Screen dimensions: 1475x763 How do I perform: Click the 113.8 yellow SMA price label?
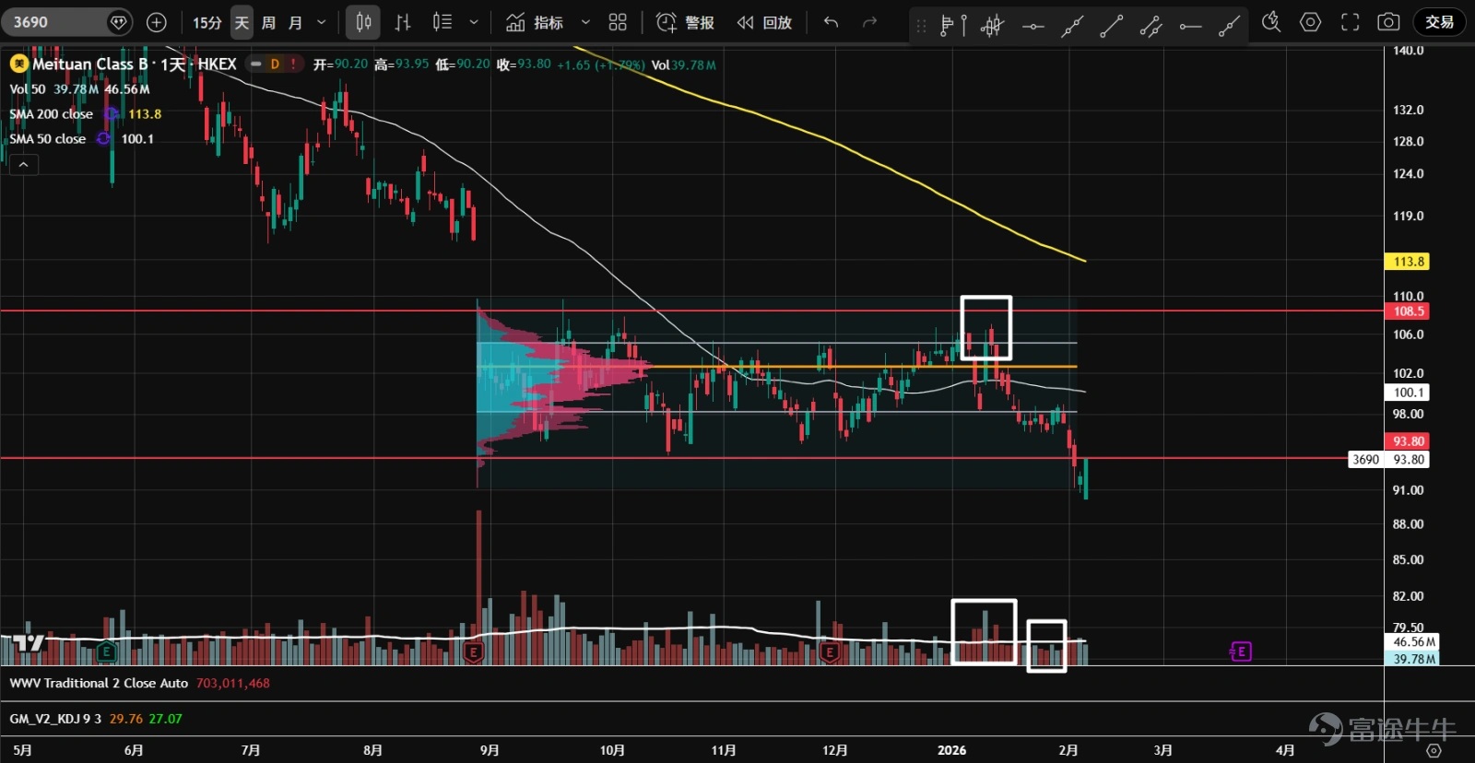[x=1408, y=262]
